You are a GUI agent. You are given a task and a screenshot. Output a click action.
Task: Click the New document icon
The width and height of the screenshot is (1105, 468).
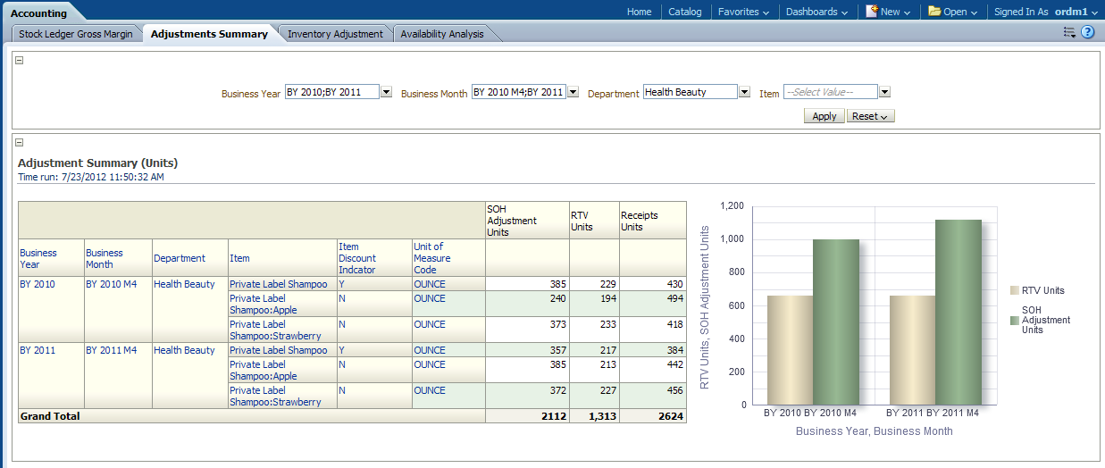(871, 12)
